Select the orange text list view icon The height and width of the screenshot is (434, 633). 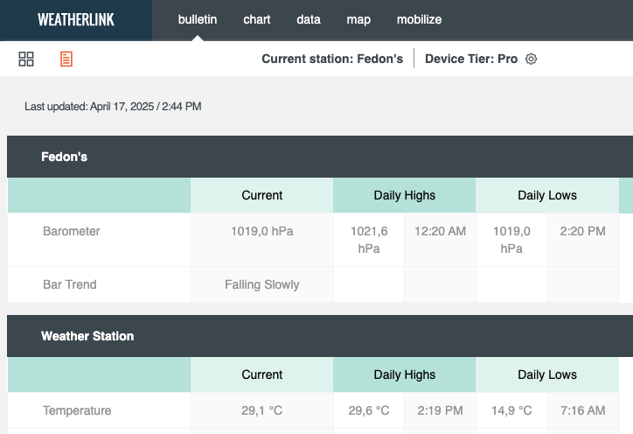(x=66, y=59)
